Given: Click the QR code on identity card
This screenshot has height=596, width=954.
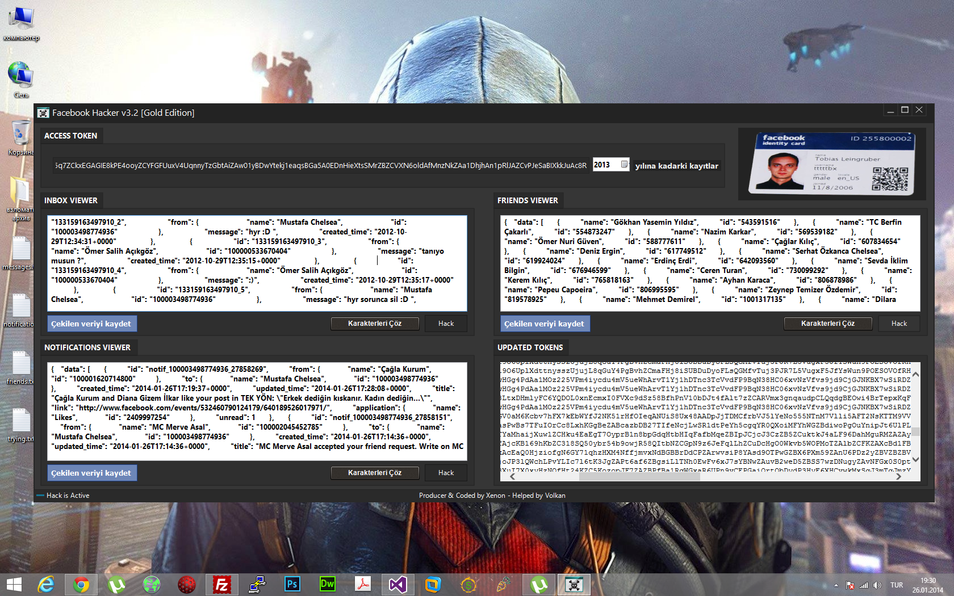Looking at the screenshot, I should pos(890,178).
